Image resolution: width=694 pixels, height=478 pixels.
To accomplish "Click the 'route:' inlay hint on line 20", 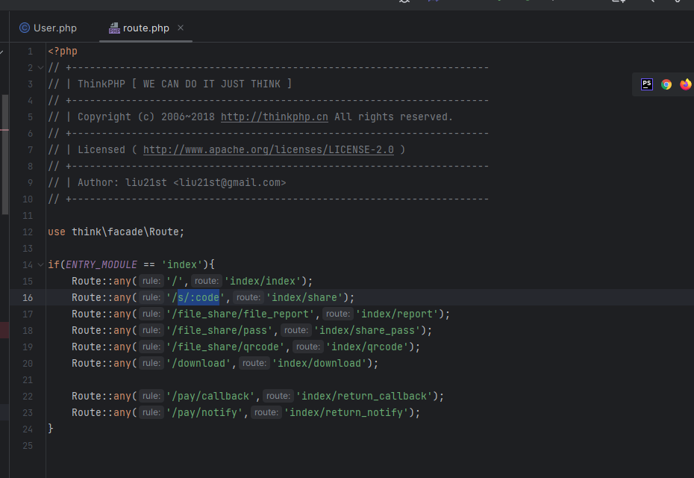I will [254, 363].
